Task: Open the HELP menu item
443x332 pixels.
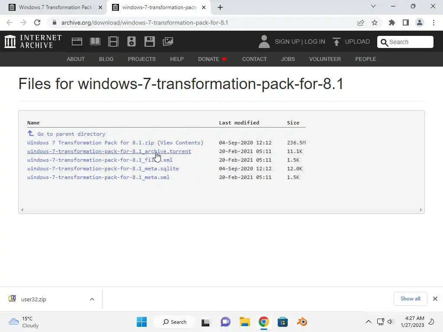Action: coord(177,59)
